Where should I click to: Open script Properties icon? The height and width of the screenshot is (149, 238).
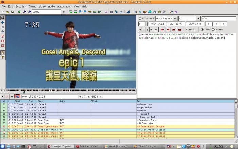click(x=112, y=12)
